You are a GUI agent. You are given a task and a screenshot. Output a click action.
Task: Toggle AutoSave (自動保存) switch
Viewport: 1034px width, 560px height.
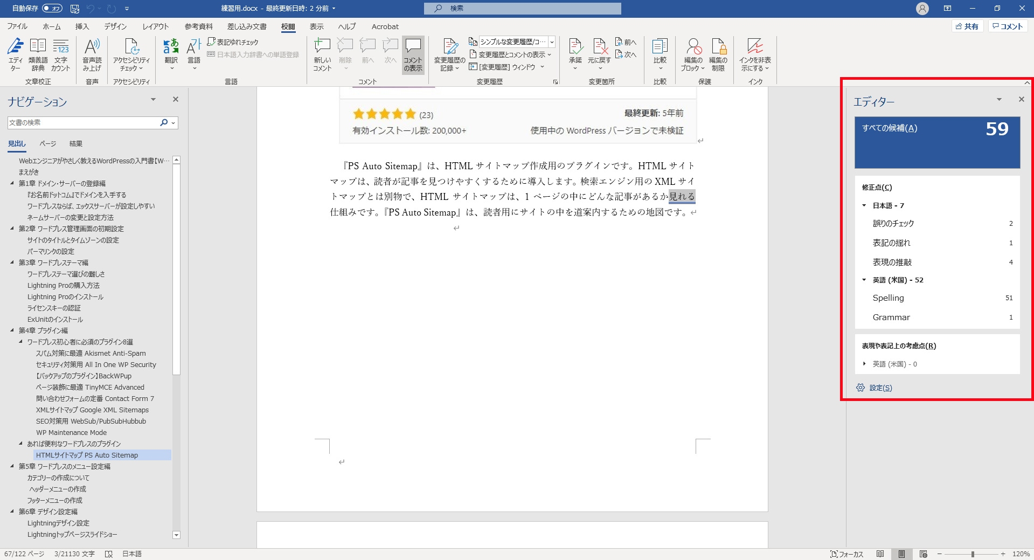click(x=52, y=9)
